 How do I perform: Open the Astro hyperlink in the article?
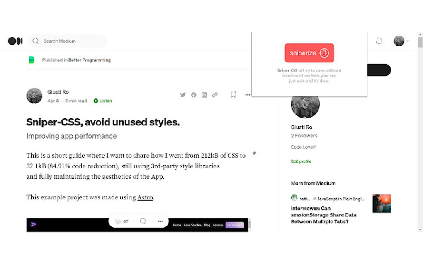tap(145, 197)
